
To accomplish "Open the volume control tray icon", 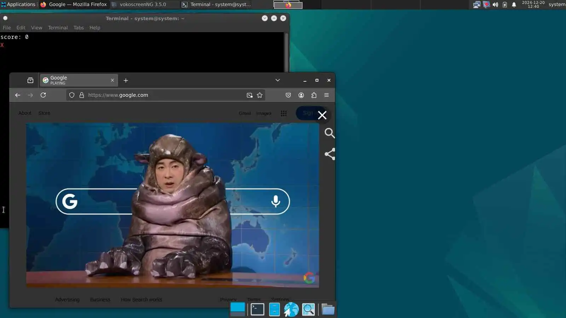I will (x=495, y=5).
